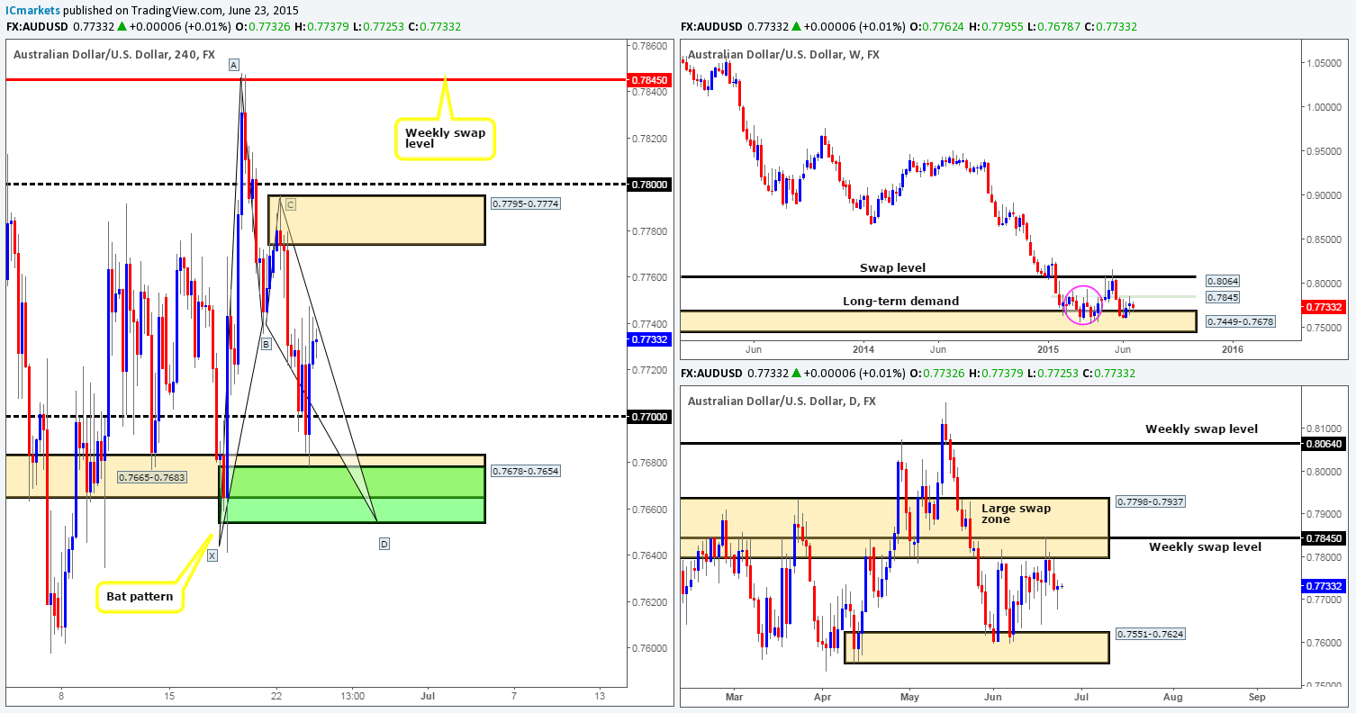
Task: Click the yellow Weekly swap level callout
Action: 445,139
